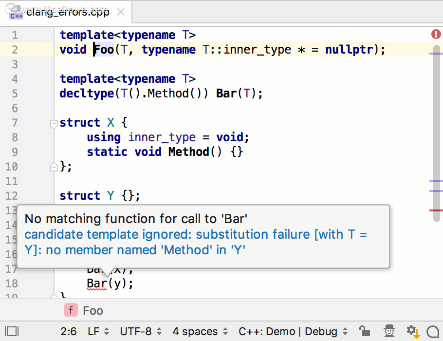443x341 pixels.
Task: Follow the candidate template ignored link
Action: [196, 242]
